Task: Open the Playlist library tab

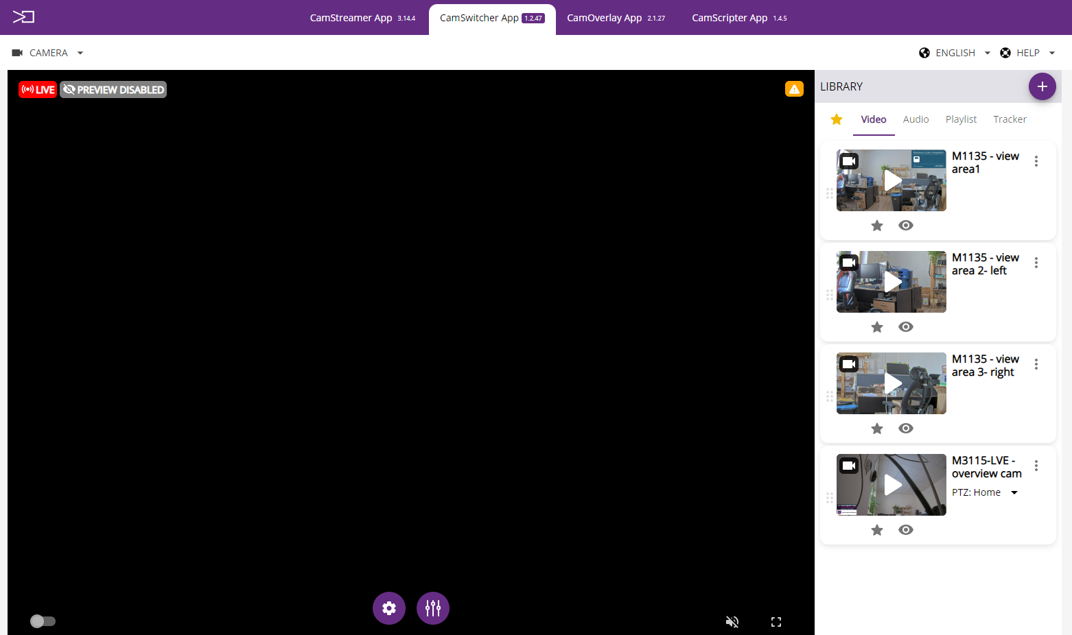Action: [x=961, y=119]
